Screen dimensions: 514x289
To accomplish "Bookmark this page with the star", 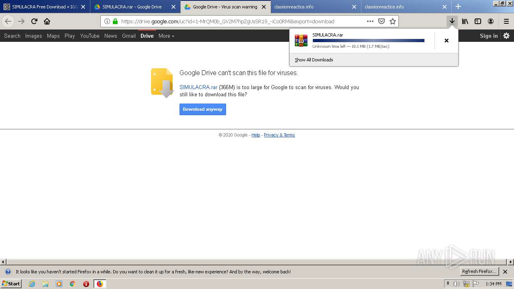I will coord(393,21).
